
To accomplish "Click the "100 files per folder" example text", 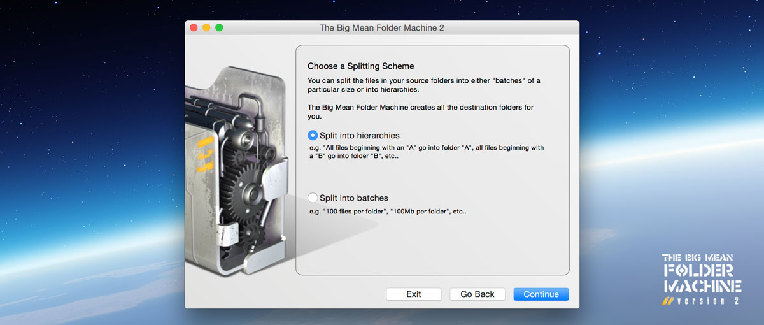I will pyautogui.click(x=388, y=211).
